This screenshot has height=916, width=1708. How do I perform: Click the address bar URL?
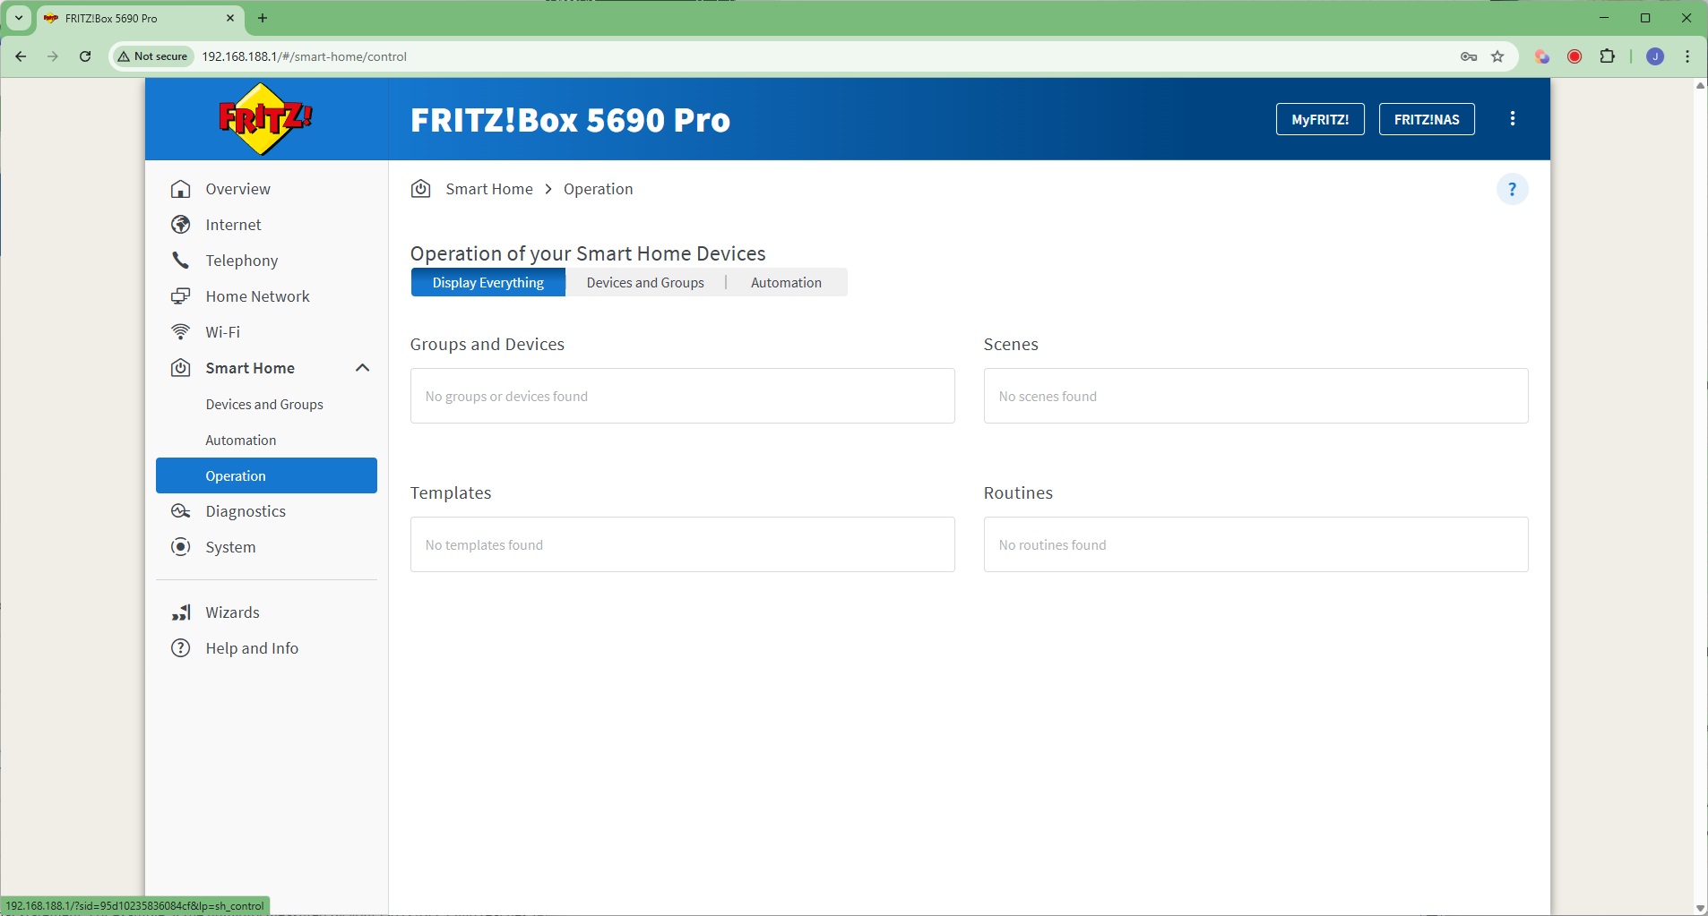pos(305,56)
